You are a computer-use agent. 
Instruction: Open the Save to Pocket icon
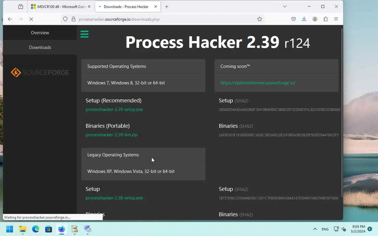(x=294, y=19)
